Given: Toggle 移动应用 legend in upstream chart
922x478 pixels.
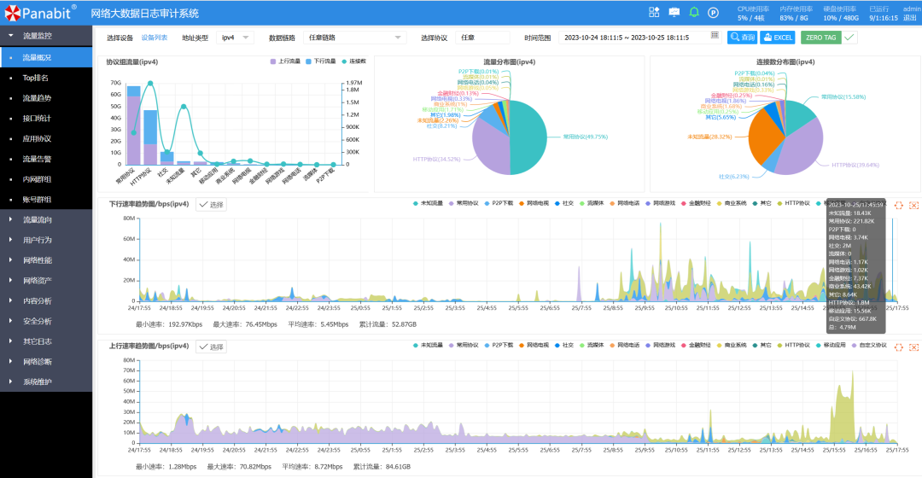Looking at the screenshot, I should tap(831, 345).
